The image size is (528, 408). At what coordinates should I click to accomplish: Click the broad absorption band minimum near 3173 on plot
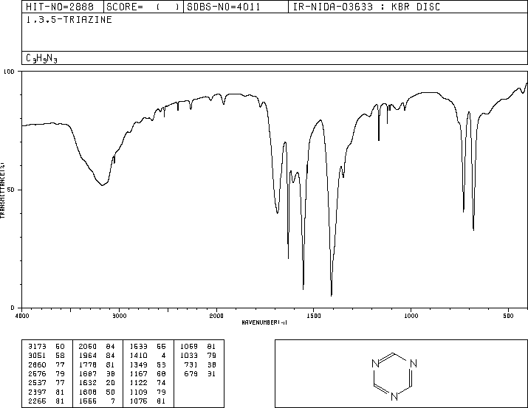tap(102, 185)
